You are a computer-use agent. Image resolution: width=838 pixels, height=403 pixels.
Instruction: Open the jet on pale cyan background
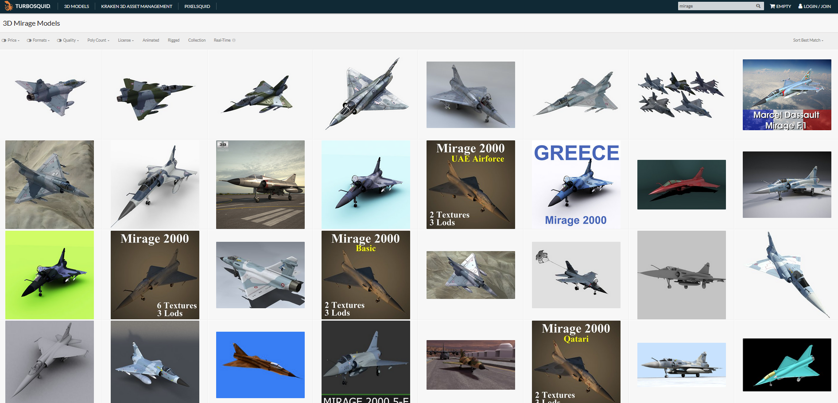(x=366, y=185)
